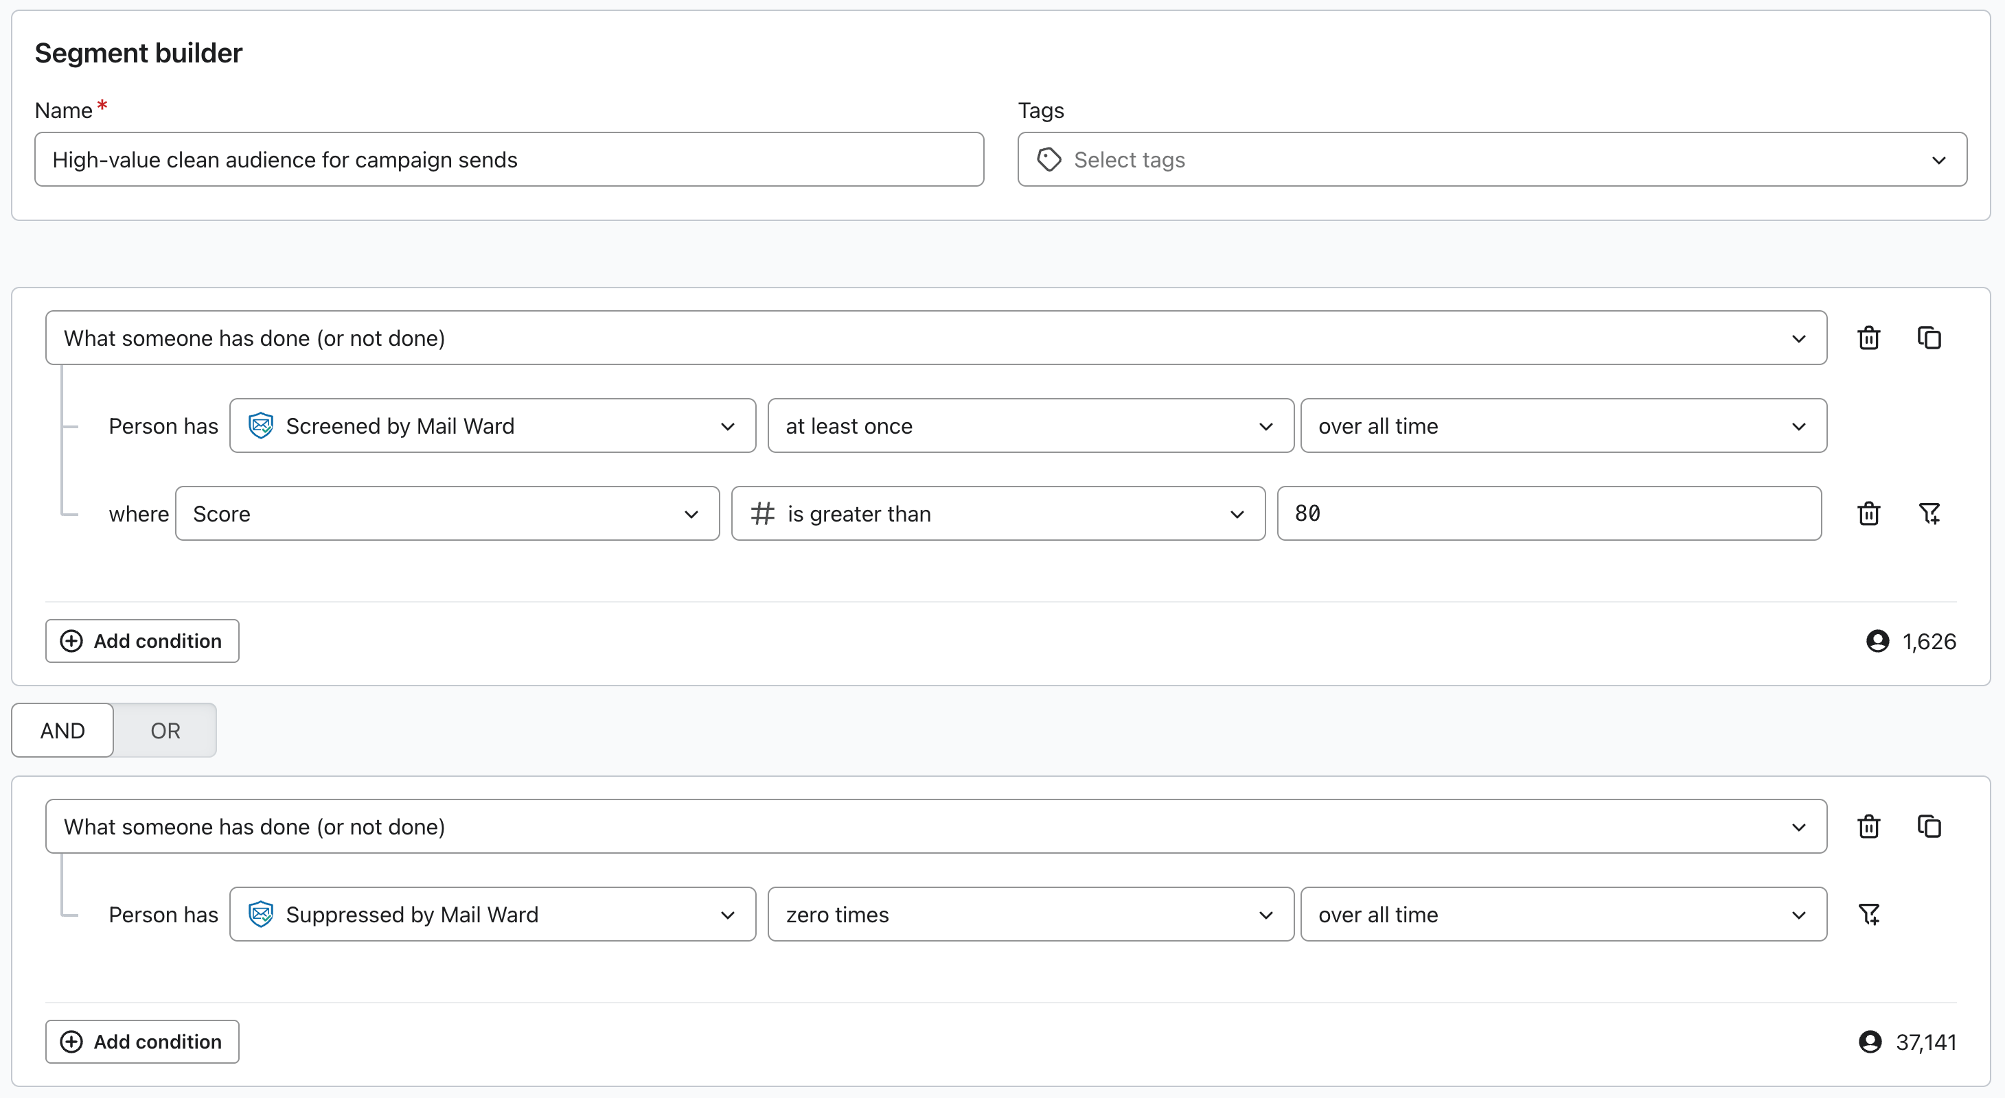Add a filter to Suppressed by Mail Ward
The width and height of the screenshot is (2005, 1098).
tap(1869, 913)
